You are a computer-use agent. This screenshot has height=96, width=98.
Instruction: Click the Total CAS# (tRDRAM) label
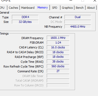(x=30, y=81)
